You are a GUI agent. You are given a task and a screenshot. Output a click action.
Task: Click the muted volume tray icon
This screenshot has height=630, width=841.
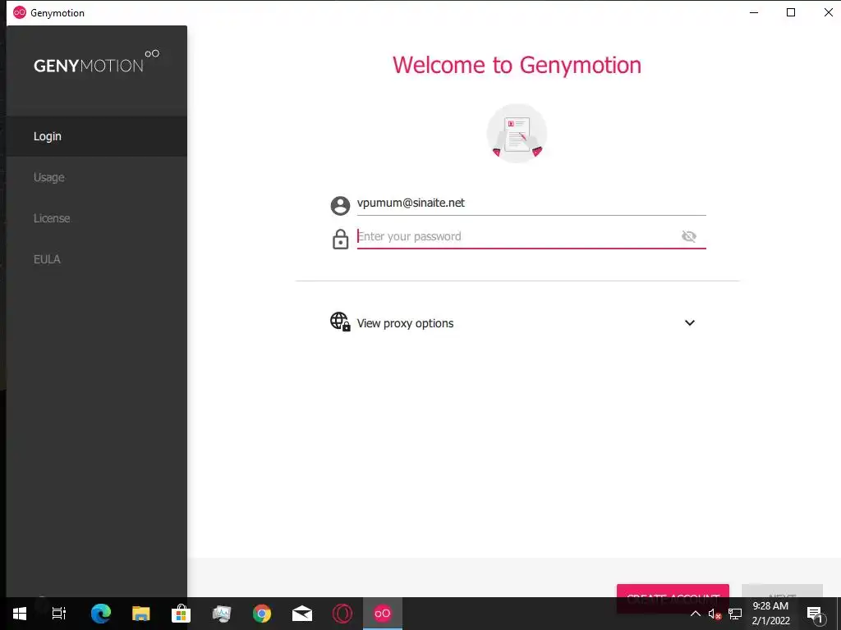[715, 614]
